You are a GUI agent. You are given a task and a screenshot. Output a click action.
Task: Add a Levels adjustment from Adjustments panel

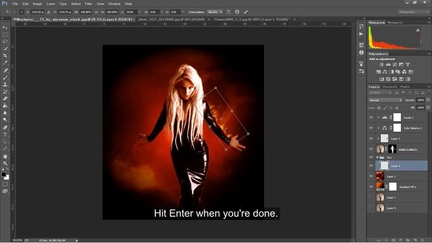388,65
